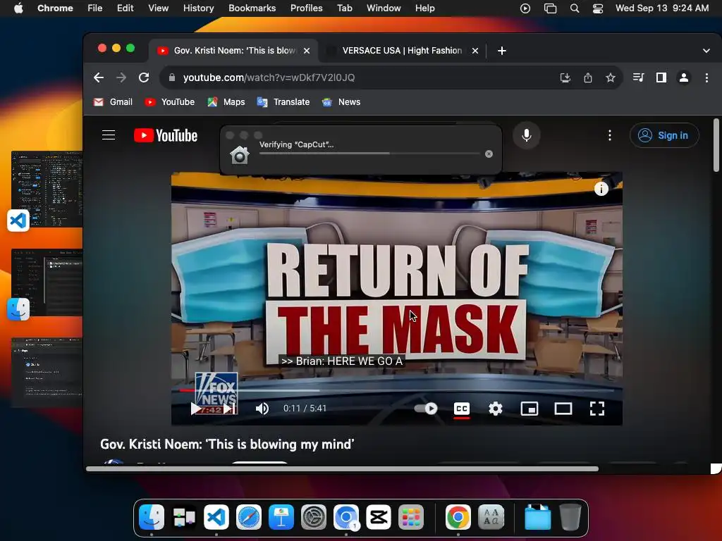Go back to previous page
The height and width of the screenshot is (541, 722).
pos(99,77)
